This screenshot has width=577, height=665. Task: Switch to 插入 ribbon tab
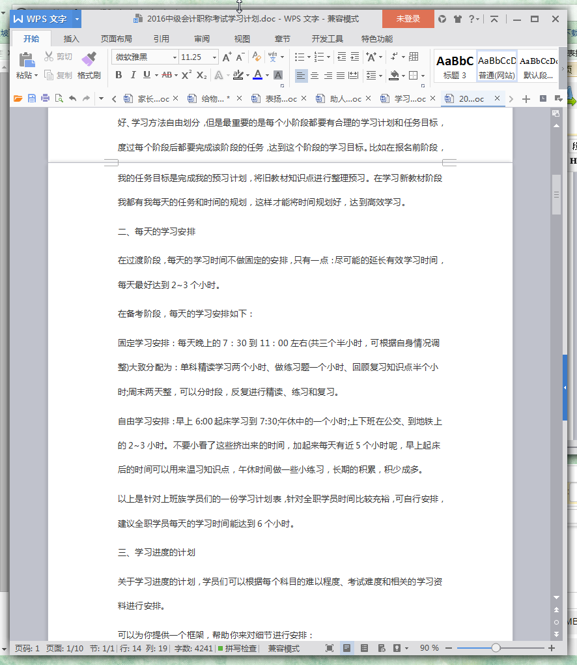[71, 39]
